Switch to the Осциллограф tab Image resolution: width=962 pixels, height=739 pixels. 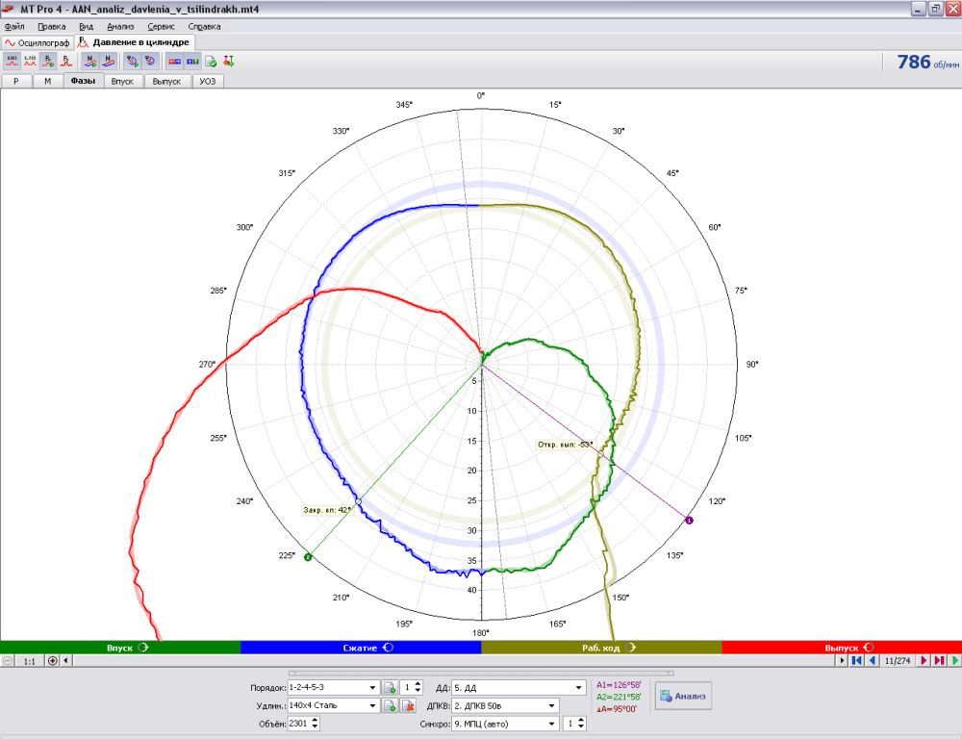pos(37,43)
